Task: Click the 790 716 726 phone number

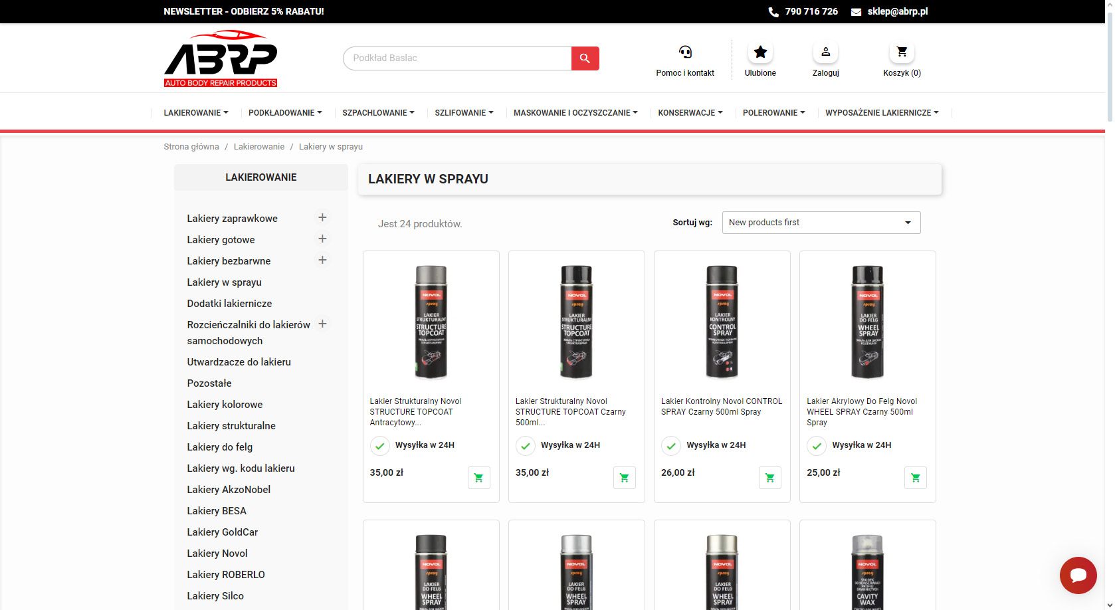Action: [811, 12]
